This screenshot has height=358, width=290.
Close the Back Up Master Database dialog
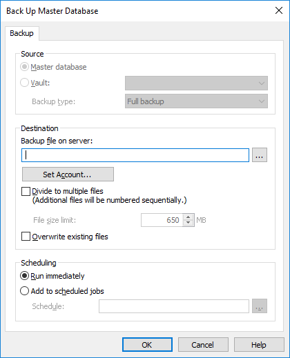[279, 10]
